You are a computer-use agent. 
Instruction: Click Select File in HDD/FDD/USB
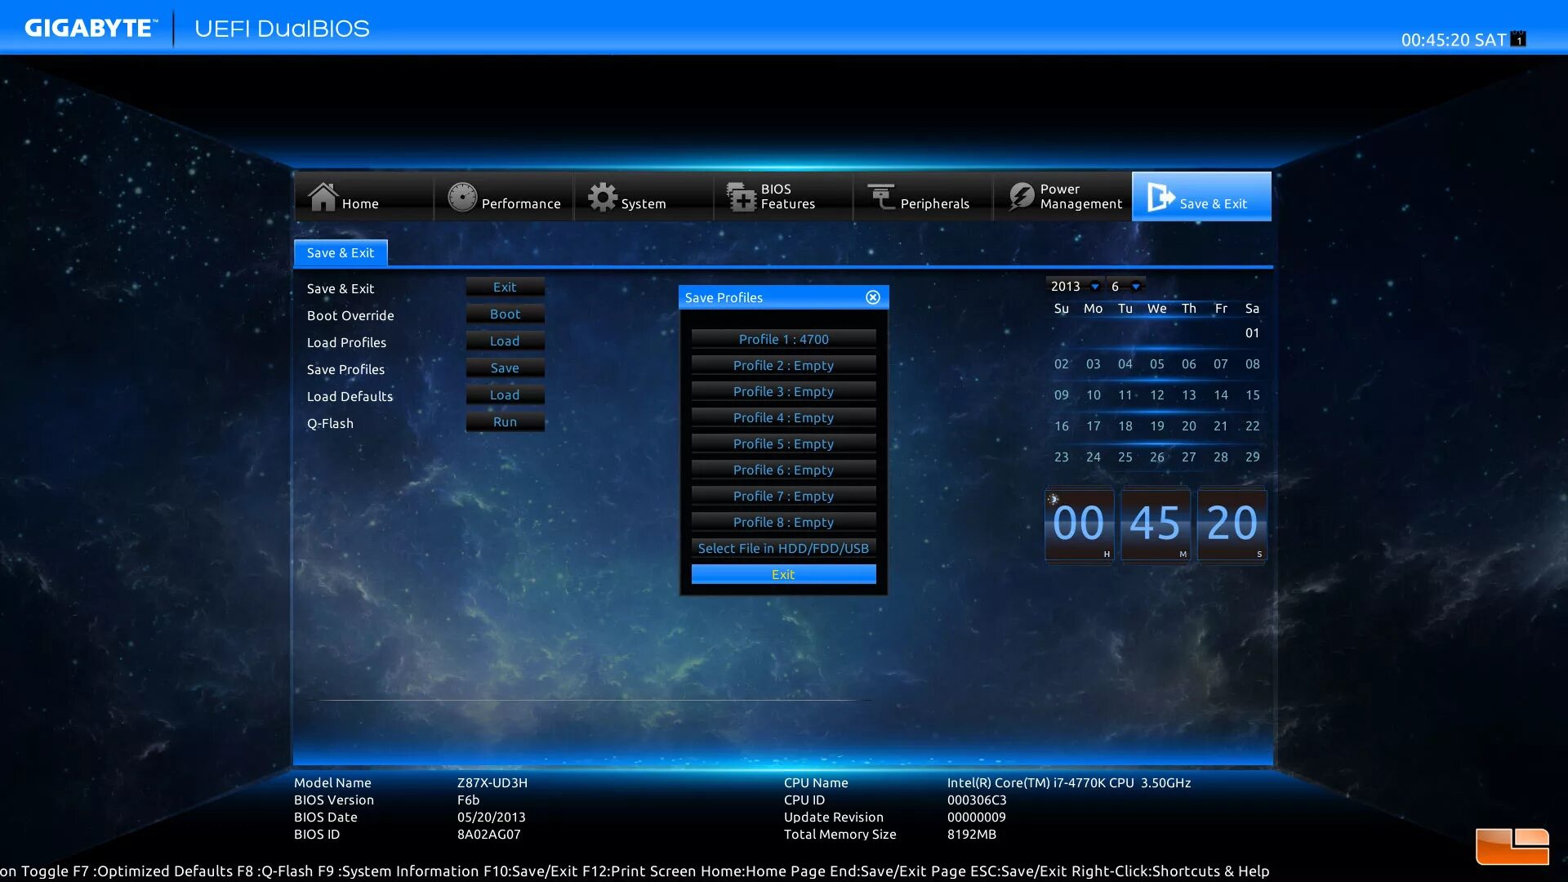pyautogui.click(x=783, y=548)
